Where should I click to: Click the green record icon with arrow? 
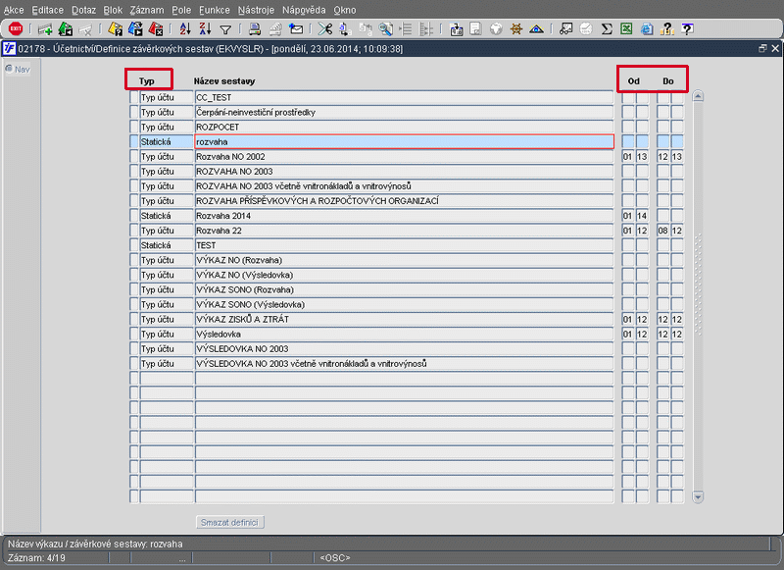pyautogui.click(x=66, y=29)
